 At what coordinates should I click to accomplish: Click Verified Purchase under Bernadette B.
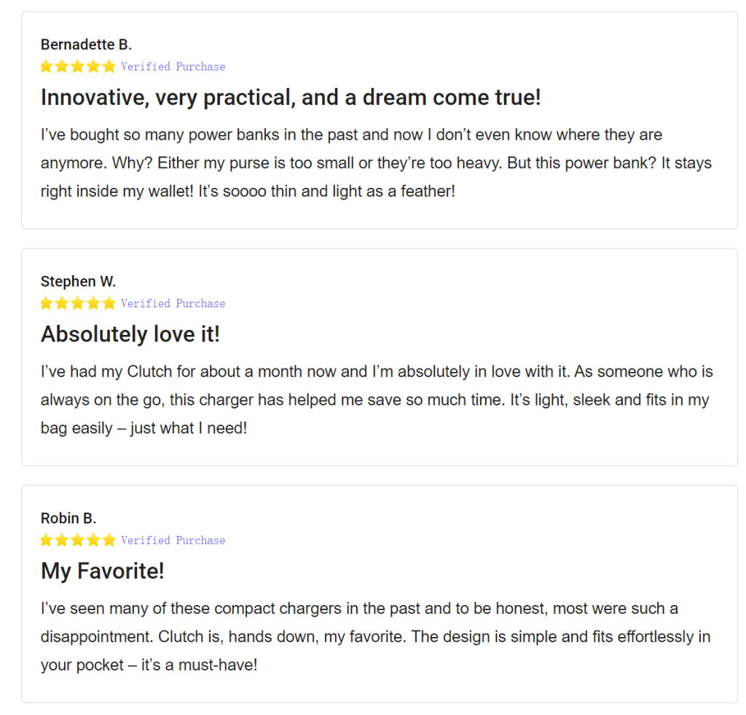[173, 66]
